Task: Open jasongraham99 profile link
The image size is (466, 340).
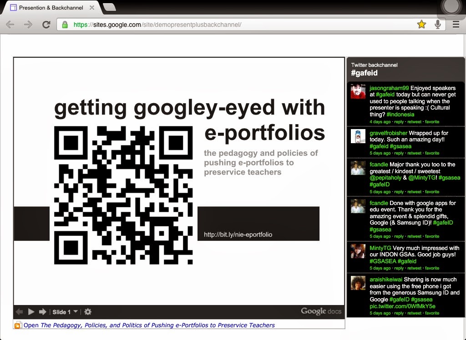Action: click(389, 88)
